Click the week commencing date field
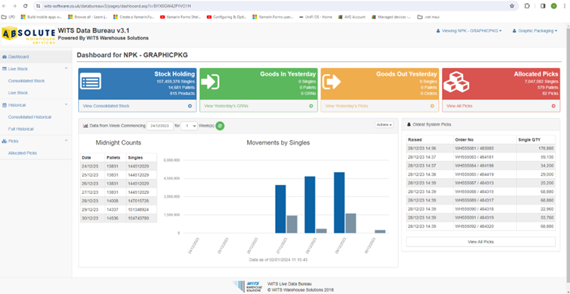Viewport: 570px width, 294px height. click(x=160, y=126)
